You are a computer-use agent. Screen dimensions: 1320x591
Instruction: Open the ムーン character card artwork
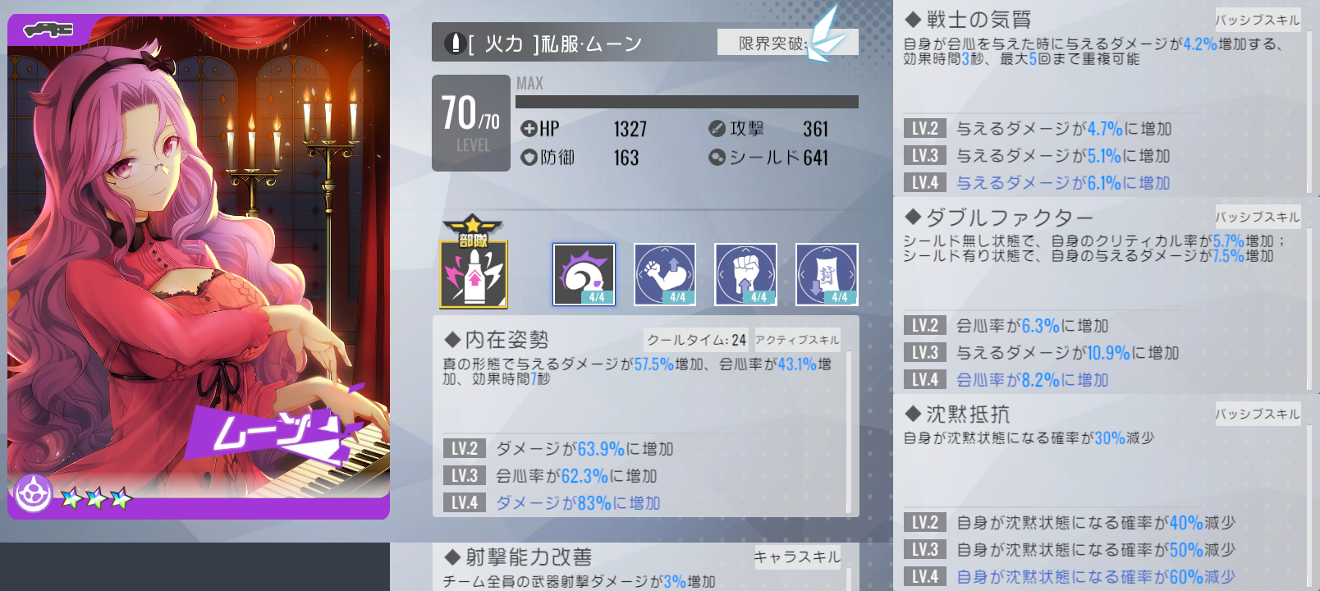click(199, 267)
